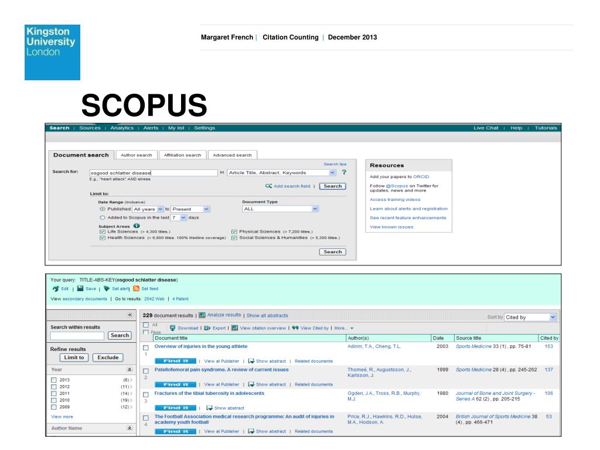Image resolution: width=600 pixels, height=450 pixels.
Task: Open Access training videos link
Action: [x=395, y=199]
